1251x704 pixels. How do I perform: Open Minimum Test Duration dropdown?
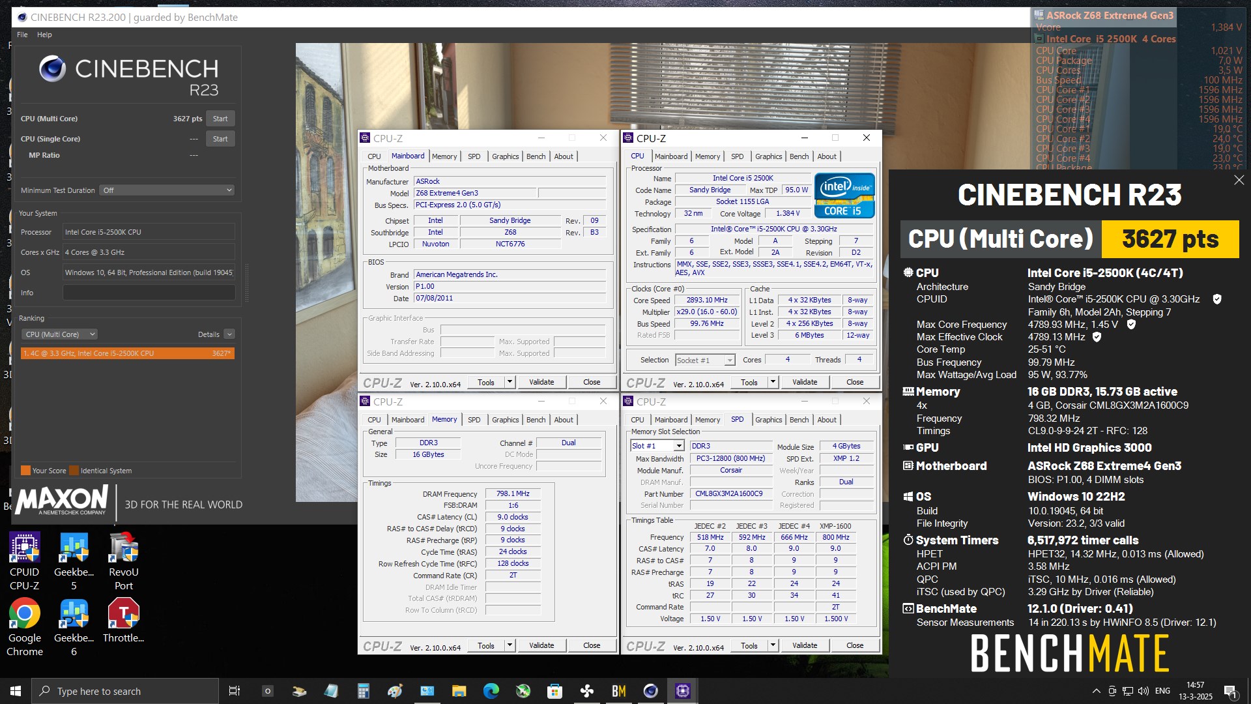(167, 190)
